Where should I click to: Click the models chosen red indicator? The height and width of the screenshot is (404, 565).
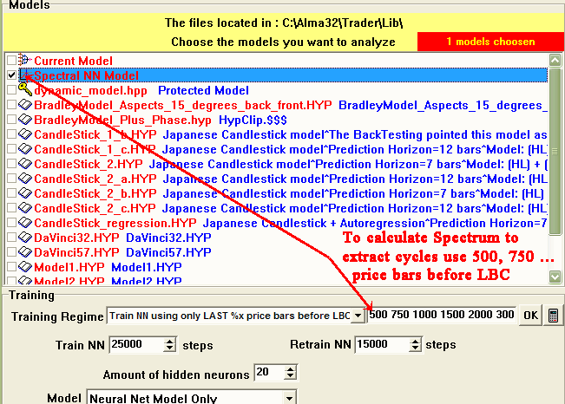[x=490, y=42]
